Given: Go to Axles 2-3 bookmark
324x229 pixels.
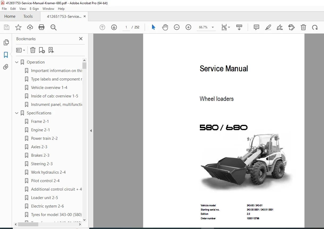Looking at the screenshot, I should (39, 147).
